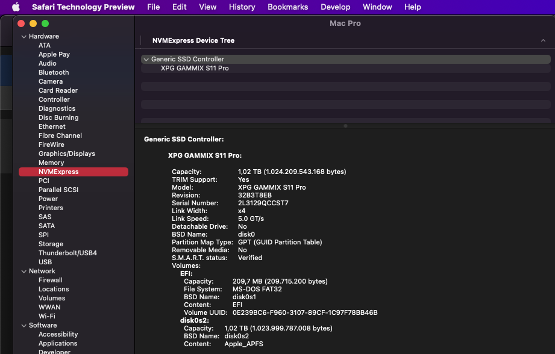555x354 pixels.
Task: Select Card Reader in the sidebar
Action: [x=58, y=90]
